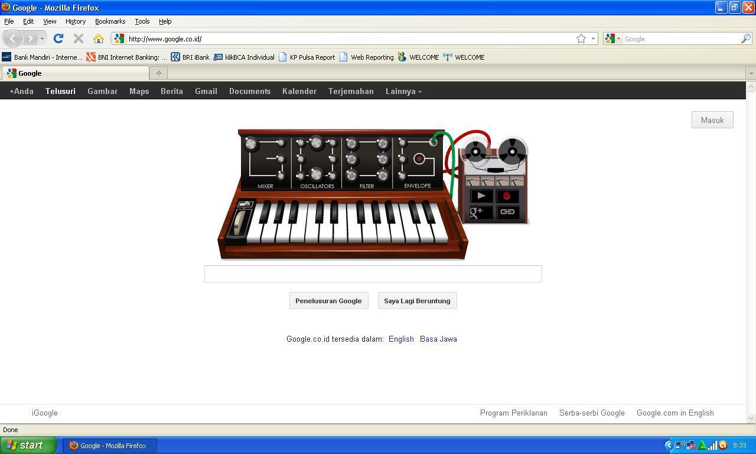Screen dimensions: 756x454
Task: Focus the Google search input field
Action: click(373, 274)
